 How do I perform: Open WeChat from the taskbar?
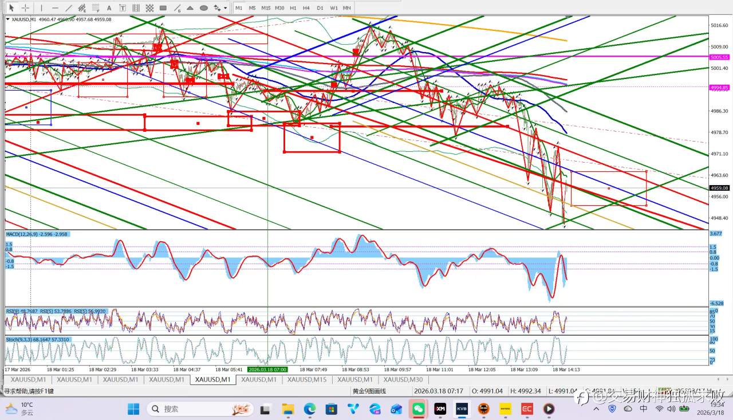click(418, 409)
